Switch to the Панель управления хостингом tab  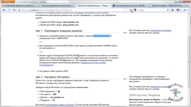(57, 6)
